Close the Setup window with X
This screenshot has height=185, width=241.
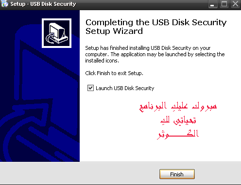pyautogui.click(x=235, y=4)
